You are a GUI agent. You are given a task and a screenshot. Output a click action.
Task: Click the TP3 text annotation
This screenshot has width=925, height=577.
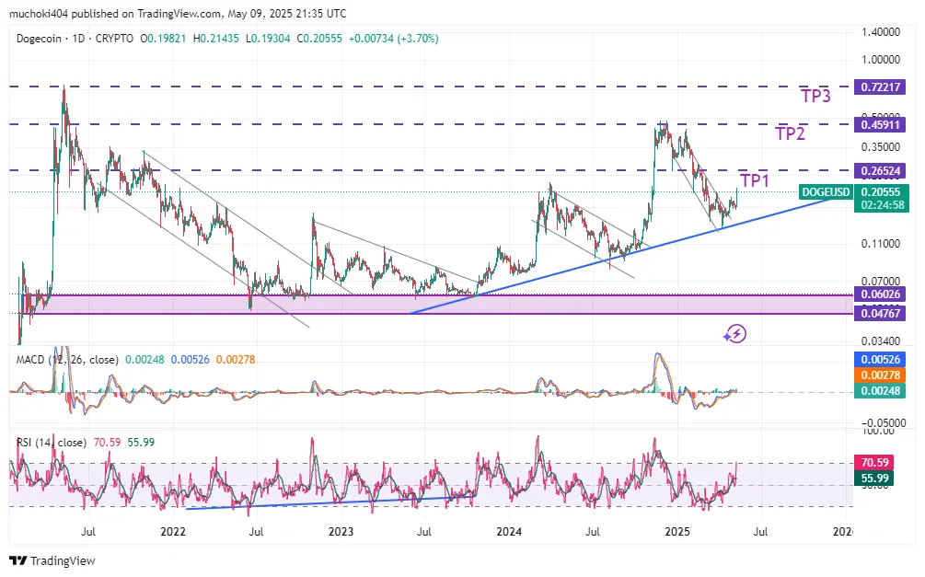(x=815, y=96)
